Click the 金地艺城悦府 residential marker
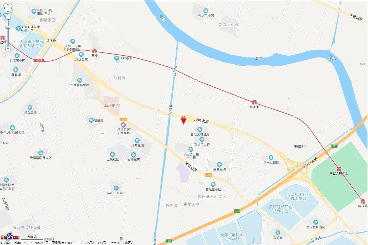 pos(200,129)
